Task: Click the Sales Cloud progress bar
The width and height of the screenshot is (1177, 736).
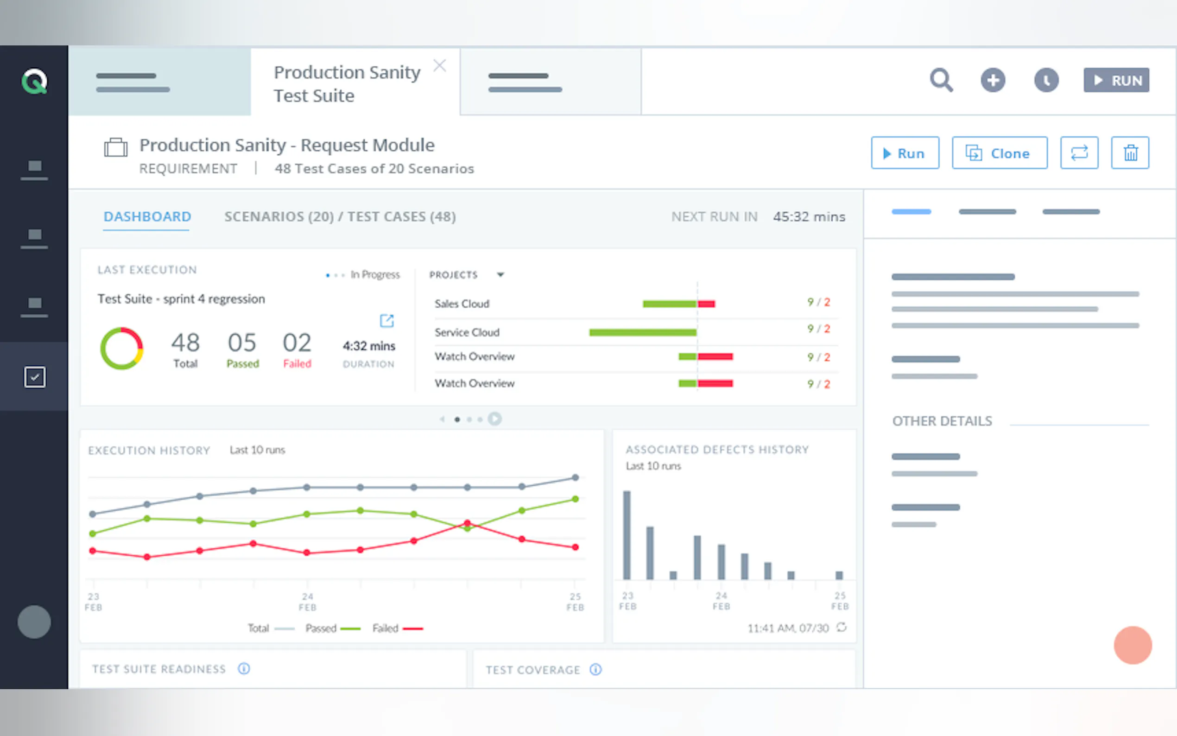Action: pos(678,304)
